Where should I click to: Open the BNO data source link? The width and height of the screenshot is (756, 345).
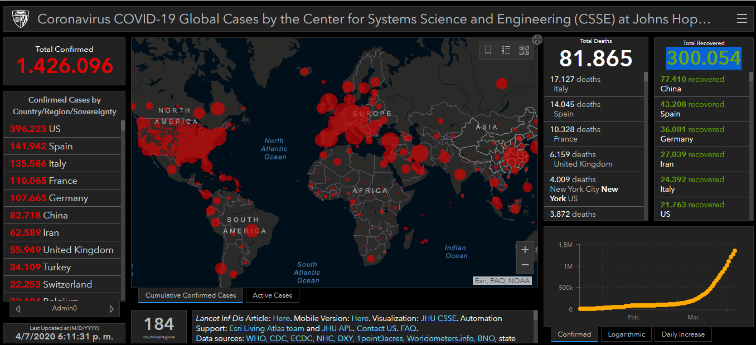click(x=486, y=338)
